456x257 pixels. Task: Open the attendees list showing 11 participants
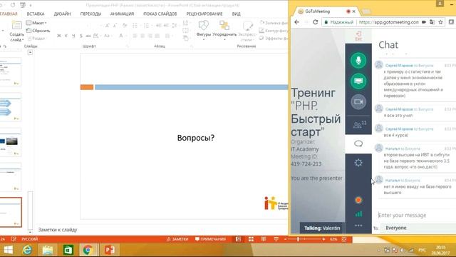tap(359, 125)
